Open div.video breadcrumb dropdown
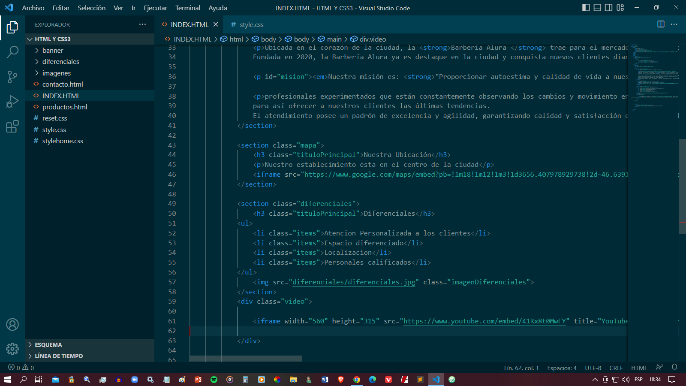Screen dimensions: 686x386 point(368,39)
